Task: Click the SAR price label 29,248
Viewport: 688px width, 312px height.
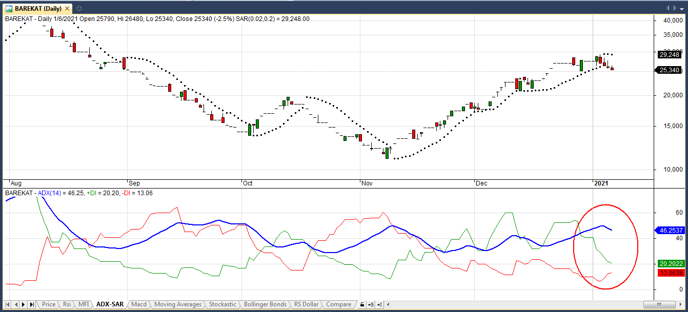Action: (x=669, y=55)
